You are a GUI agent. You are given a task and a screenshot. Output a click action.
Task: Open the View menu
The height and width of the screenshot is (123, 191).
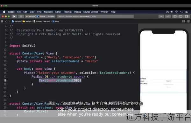[32, 12]
